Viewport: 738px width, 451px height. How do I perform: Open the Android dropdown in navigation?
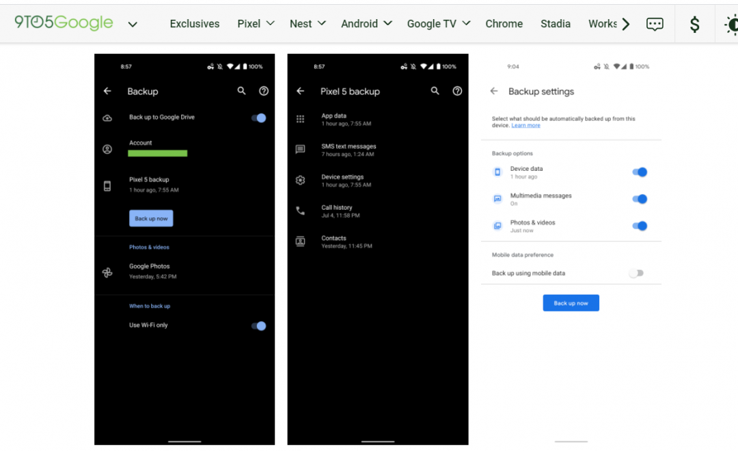[x=366, y=23]
